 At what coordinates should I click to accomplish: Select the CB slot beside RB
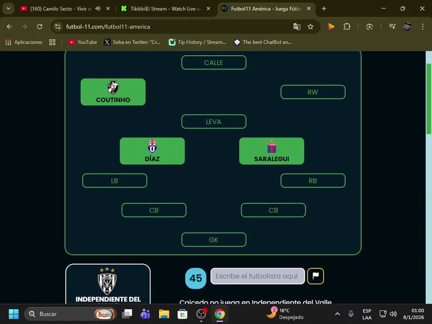click(x=273, y=210)
